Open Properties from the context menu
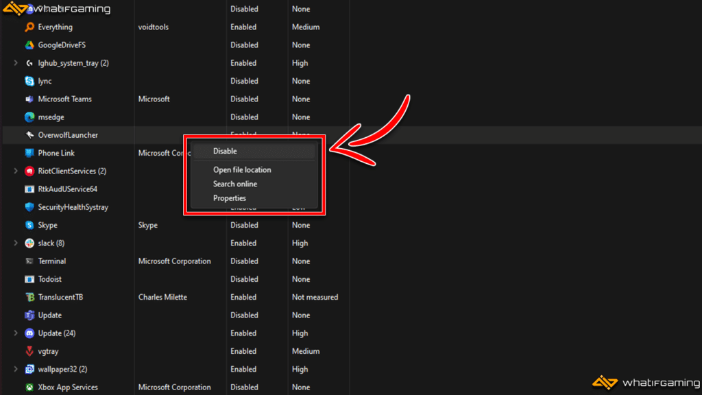Image resolution: width=702 pixels, height=395 pixels. (230, 199)
